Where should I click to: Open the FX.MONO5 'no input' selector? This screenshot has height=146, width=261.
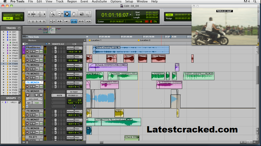tap(74, 92)
